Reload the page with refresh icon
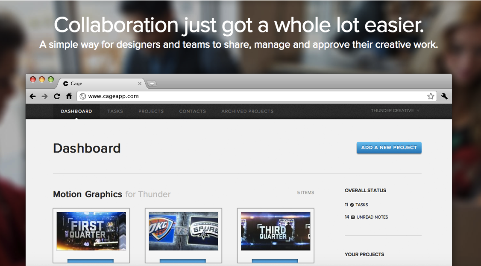 56,96
